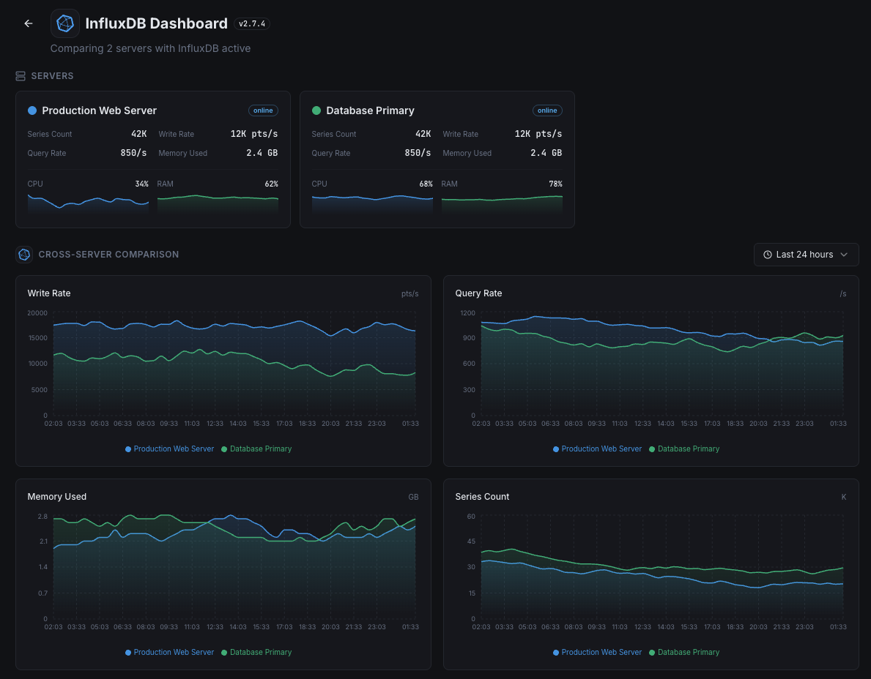Click the back arrow icon

[29, 23]
